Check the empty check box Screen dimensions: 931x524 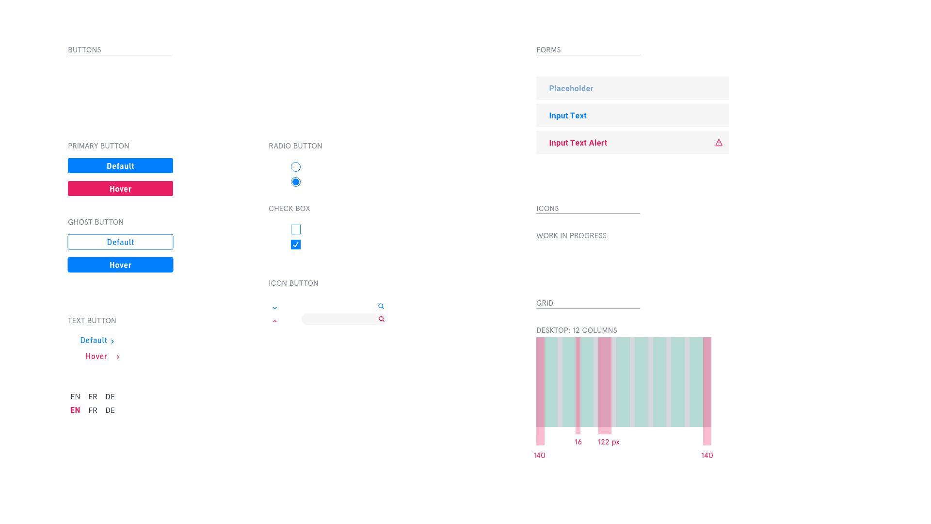coord(296,229)
